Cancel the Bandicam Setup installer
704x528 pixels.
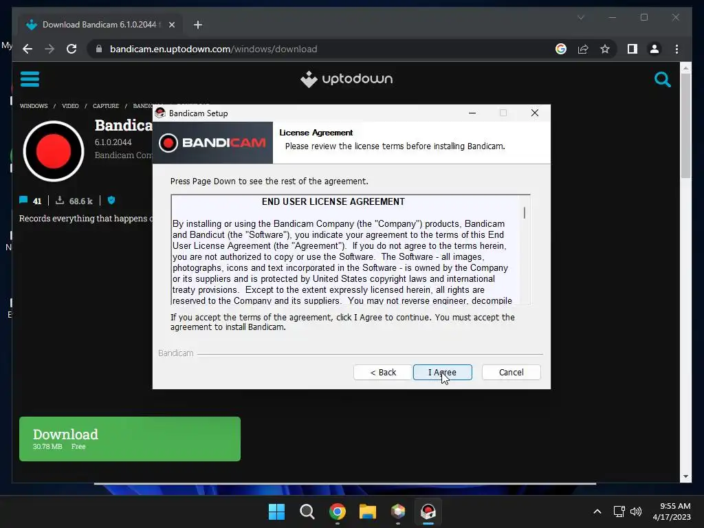[511, 372]
